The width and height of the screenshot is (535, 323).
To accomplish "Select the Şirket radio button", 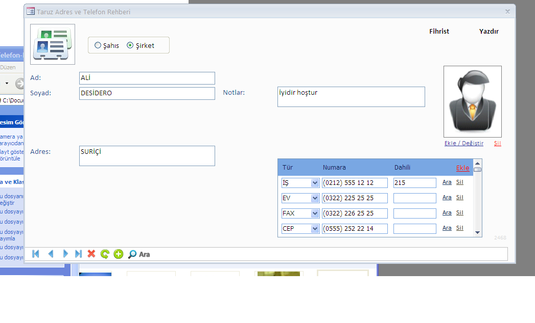I will 130,45.
